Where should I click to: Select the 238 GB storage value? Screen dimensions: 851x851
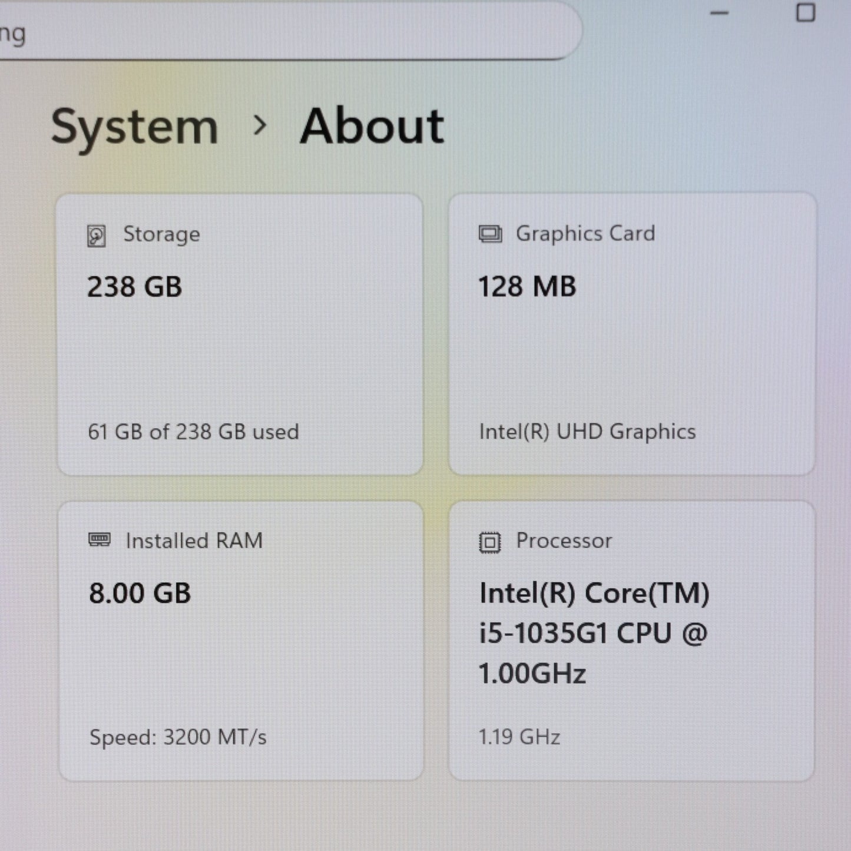[x=135, y=287]
